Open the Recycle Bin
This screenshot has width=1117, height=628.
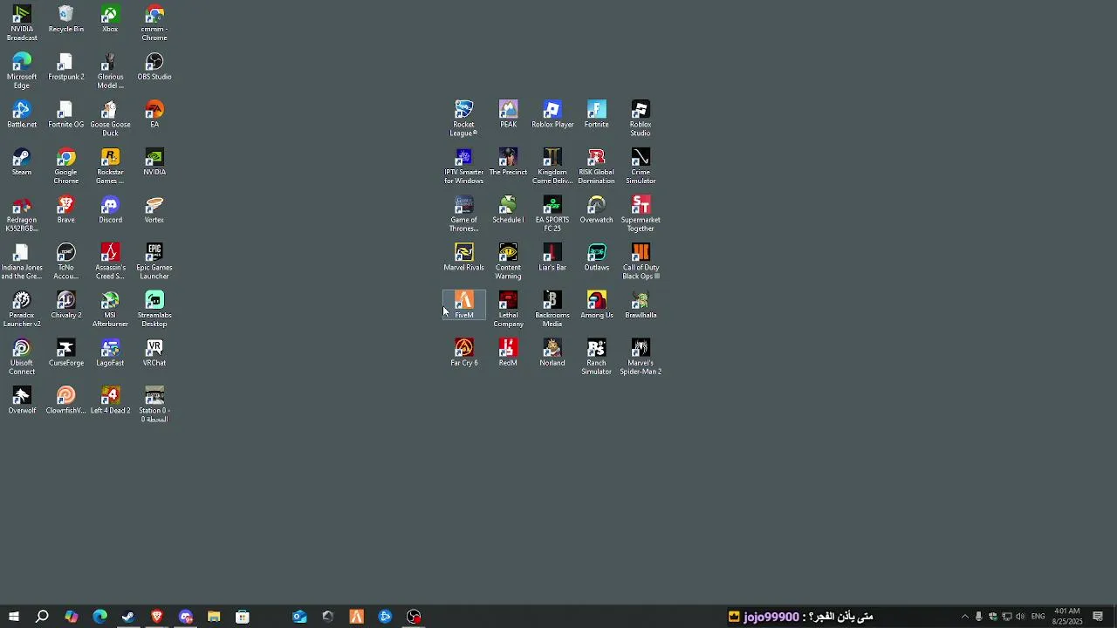point(66,19)
